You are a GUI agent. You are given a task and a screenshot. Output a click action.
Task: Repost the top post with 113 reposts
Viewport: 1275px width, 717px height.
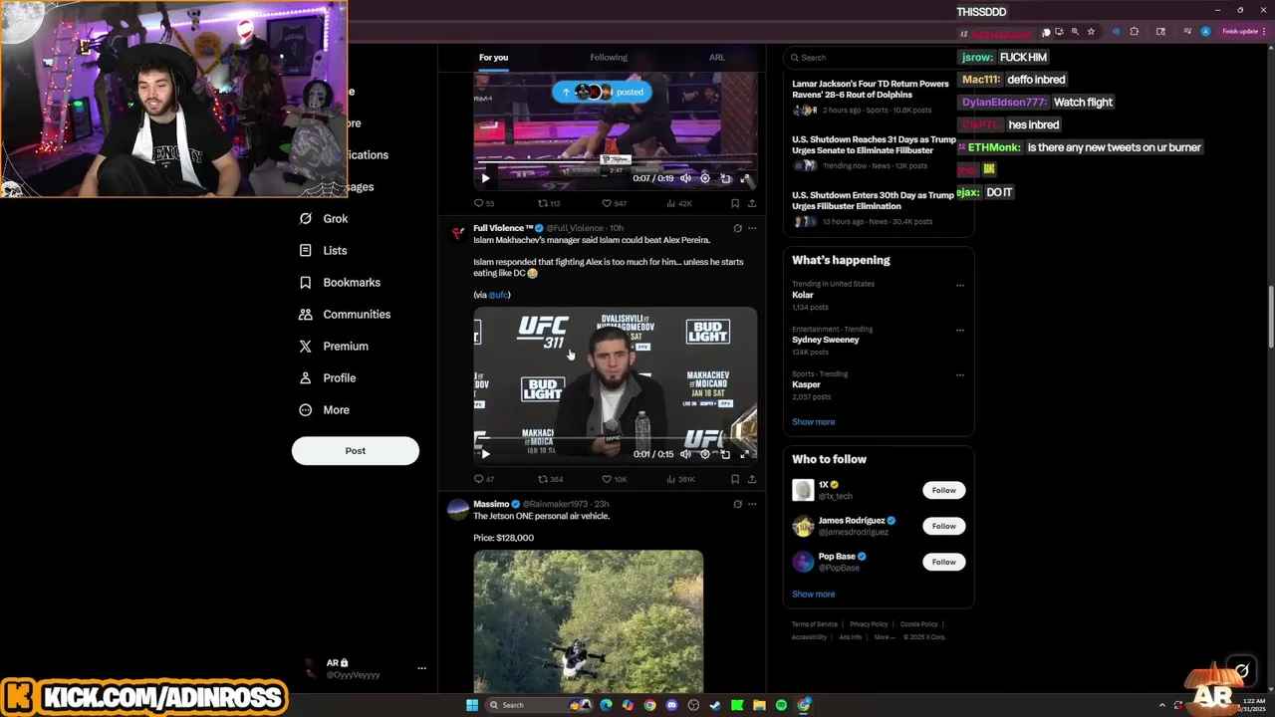pos(549,203)
